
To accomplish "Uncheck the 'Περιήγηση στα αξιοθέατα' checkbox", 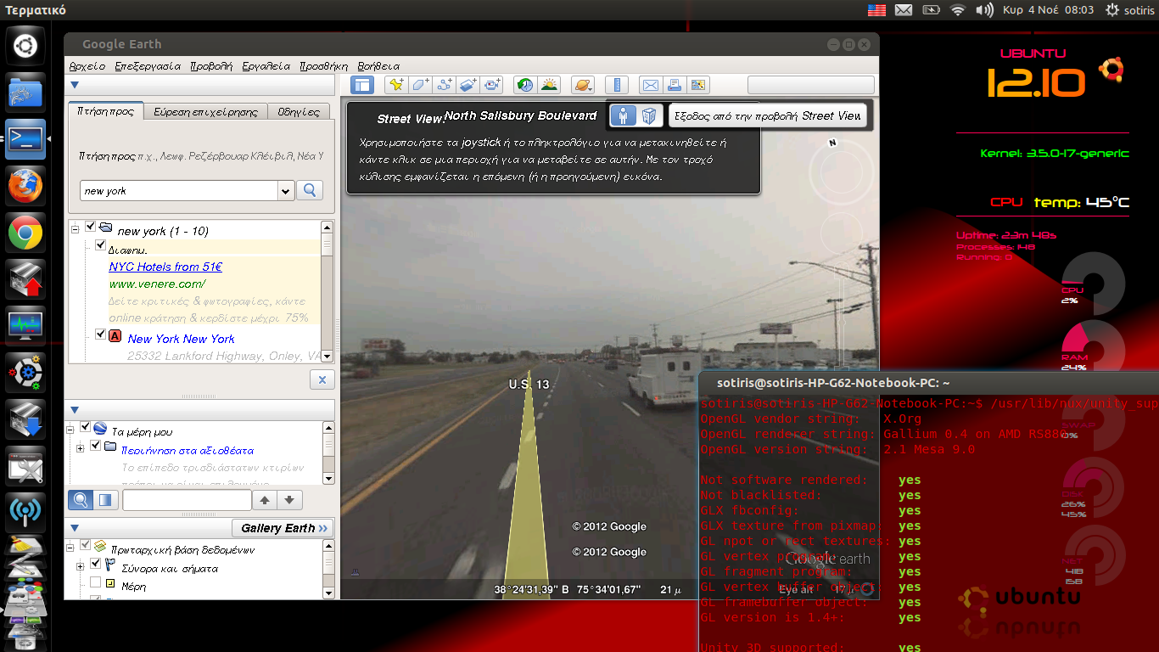I will (95, 446).
